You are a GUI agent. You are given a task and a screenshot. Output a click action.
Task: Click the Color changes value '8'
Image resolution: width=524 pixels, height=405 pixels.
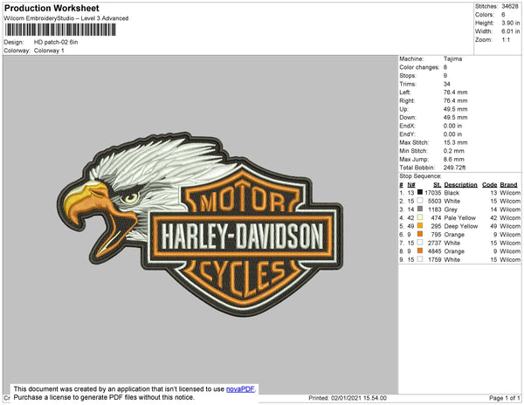(x=445, y=67)
